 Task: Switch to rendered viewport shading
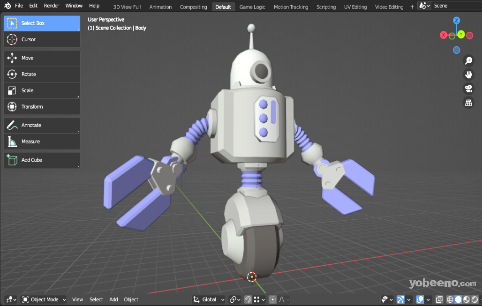pos(474,299)
